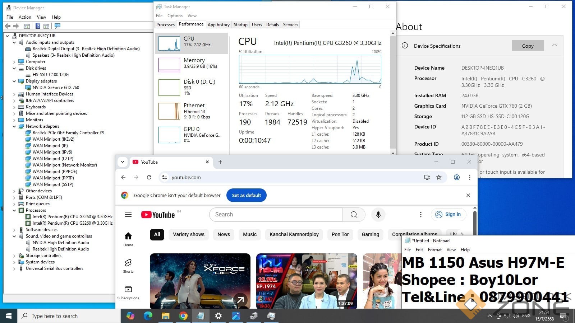This screenshot has width=575, height=323.
Task: Click the Set as default button
Action: point(246,195)
